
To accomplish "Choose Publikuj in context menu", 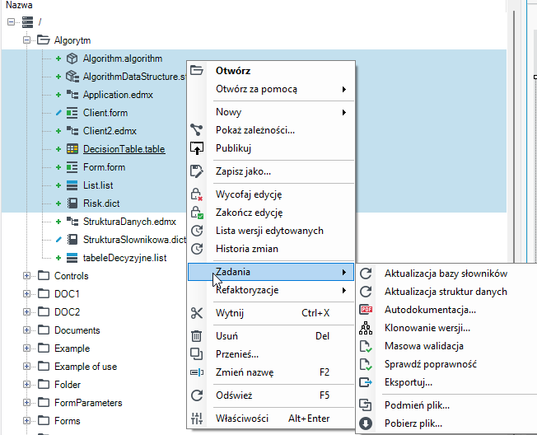I will coord(270,148).
